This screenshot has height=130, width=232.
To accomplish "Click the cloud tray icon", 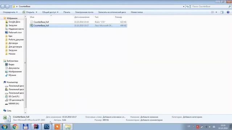I will pos(214,127).
